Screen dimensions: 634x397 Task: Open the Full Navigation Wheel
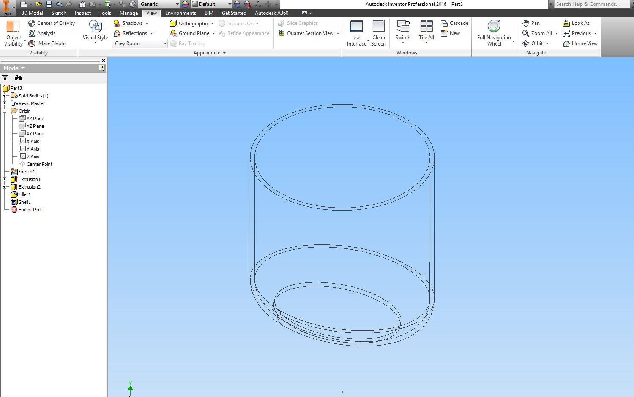pos(494,32)
